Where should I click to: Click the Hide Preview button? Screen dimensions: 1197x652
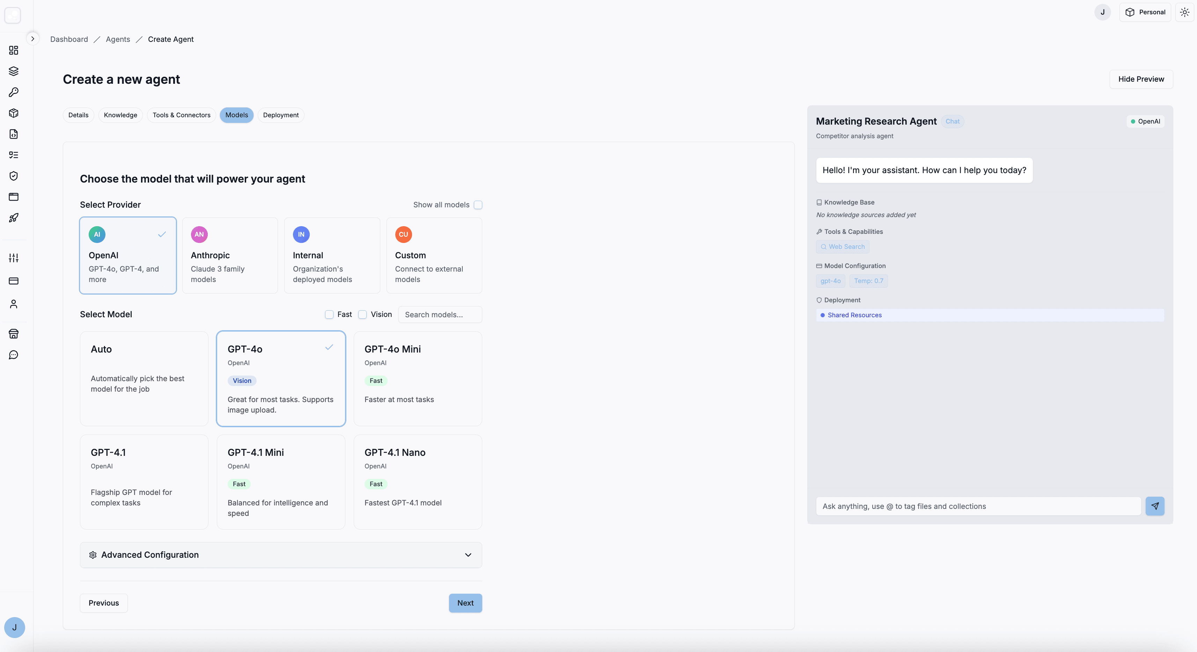coord(1141,79)
